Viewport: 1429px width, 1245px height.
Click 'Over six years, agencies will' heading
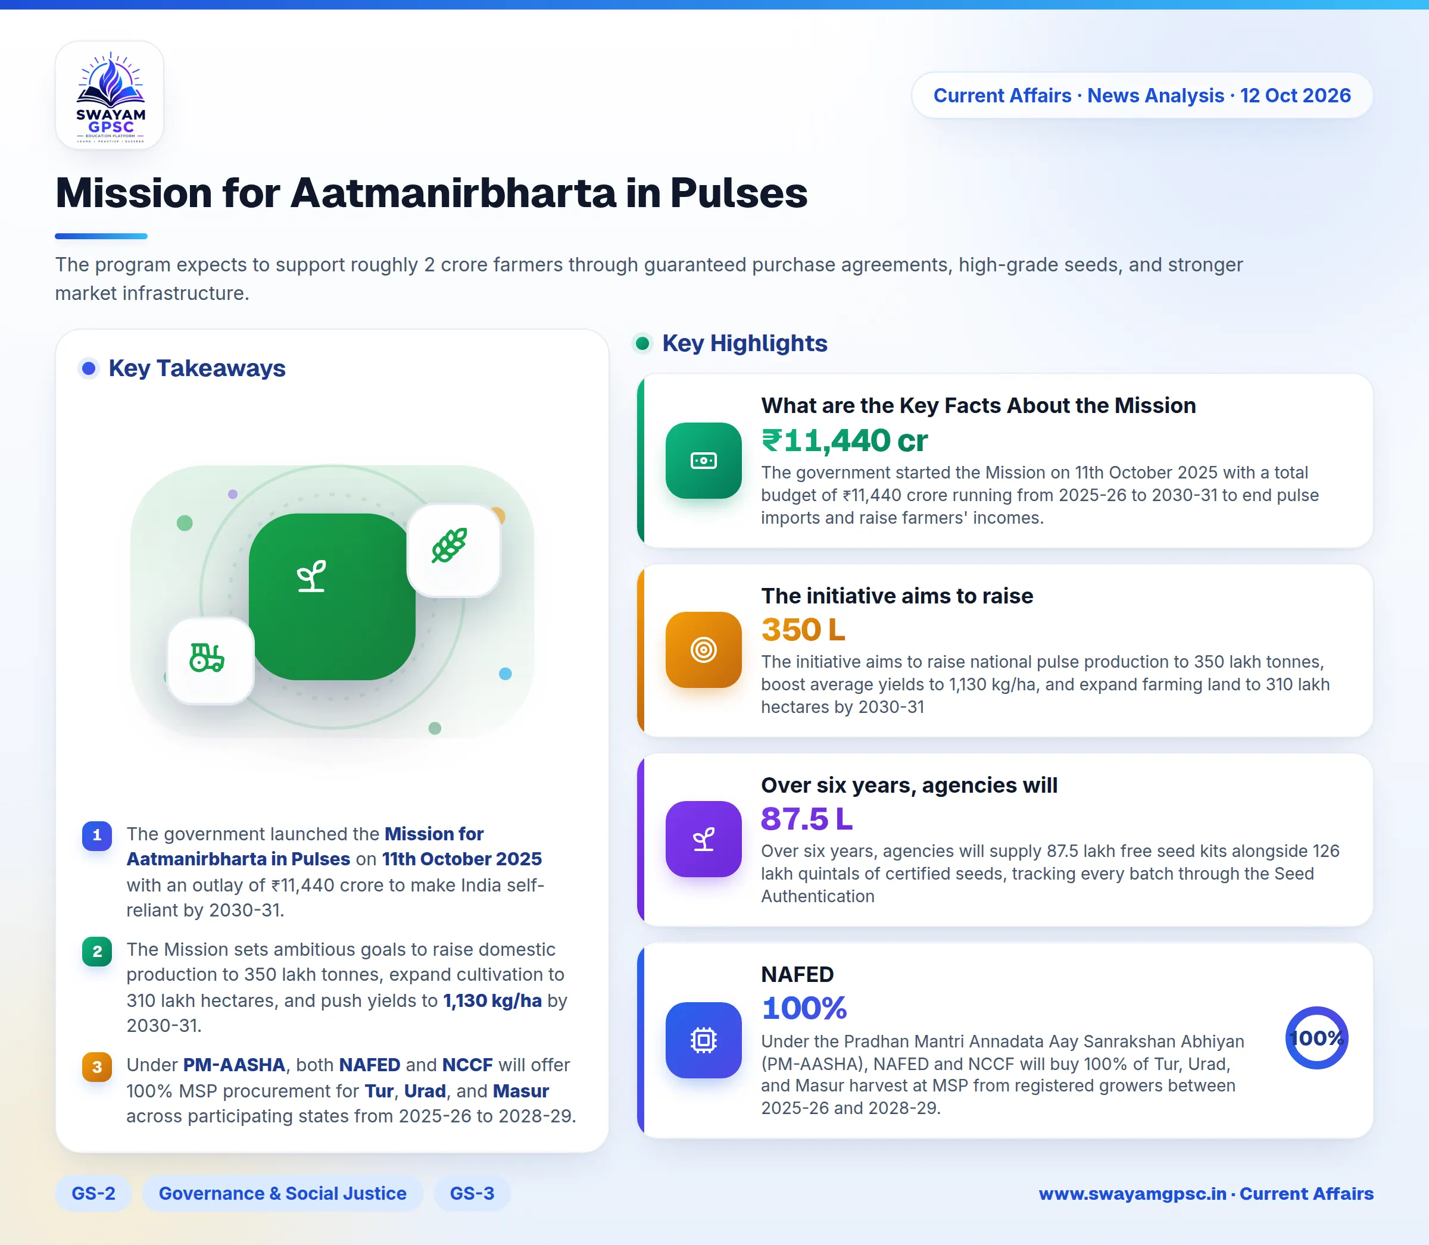pos(909,785)
